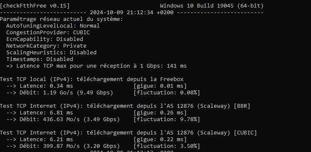Screen dimensions: 311x152
Task: Click the Timestamps: Disabled line
Action: (40, 59)
